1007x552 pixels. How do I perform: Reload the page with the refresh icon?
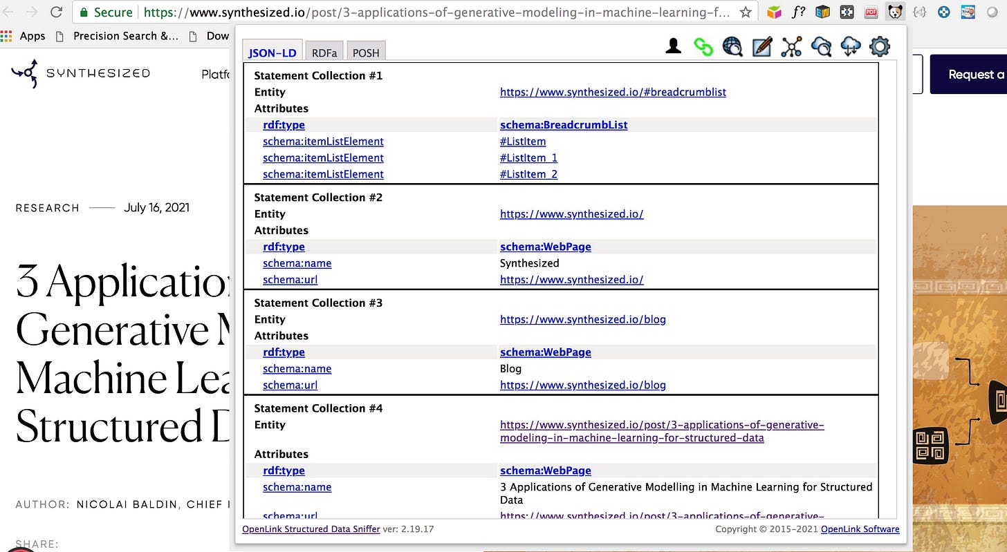point(57,12)
